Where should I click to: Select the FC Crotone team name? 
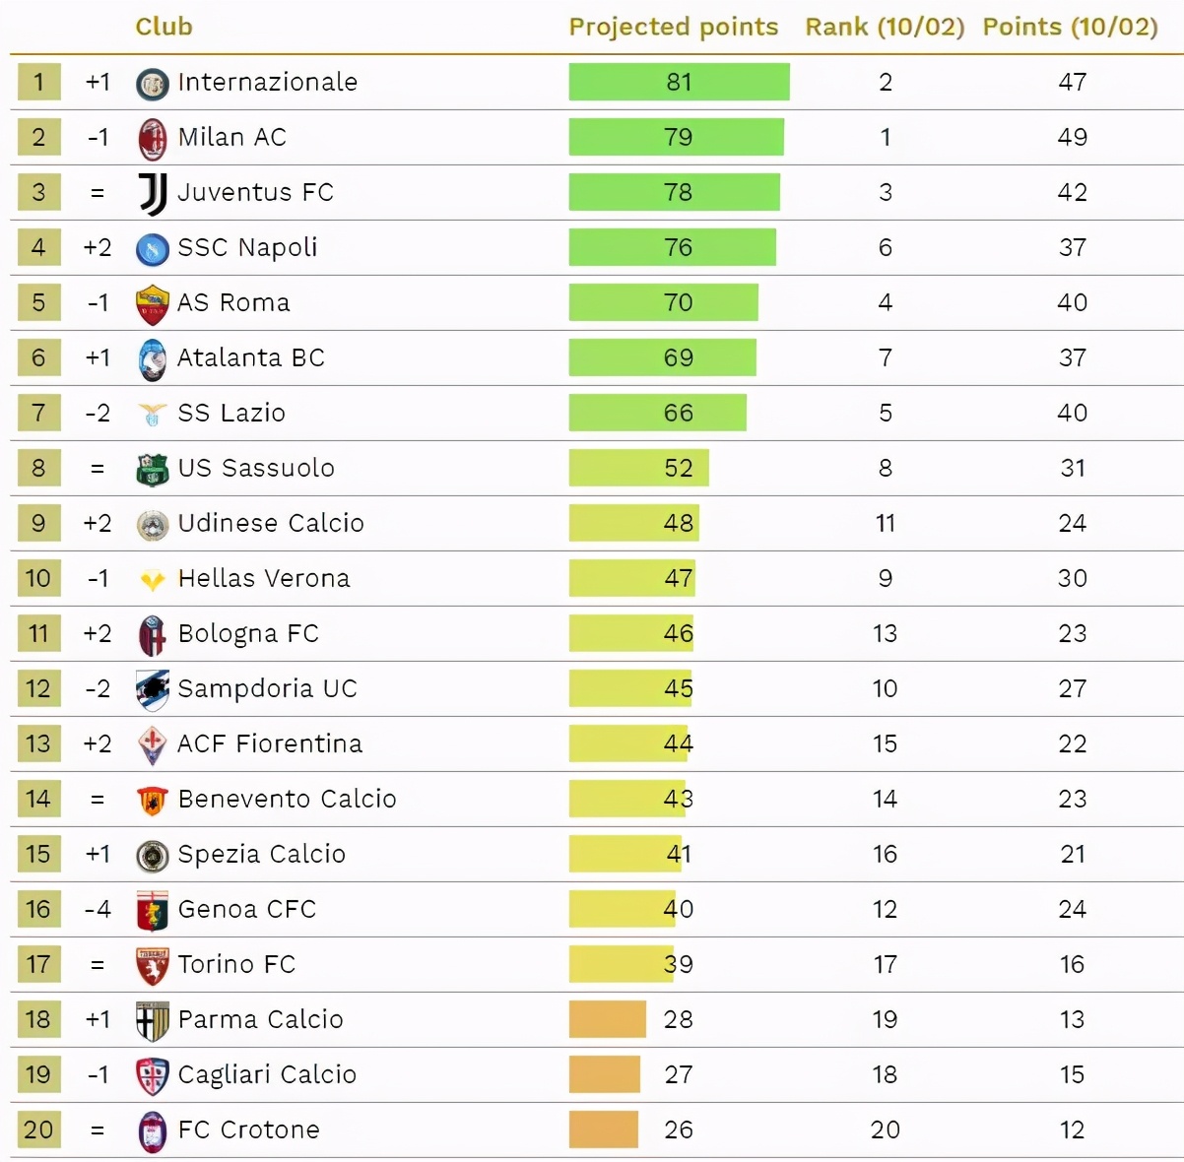(x=249, y=1130)
